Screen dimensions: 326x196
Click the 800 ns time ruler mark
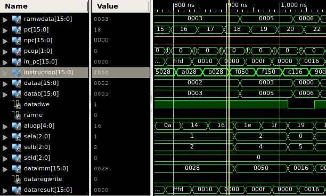point(184,5)
